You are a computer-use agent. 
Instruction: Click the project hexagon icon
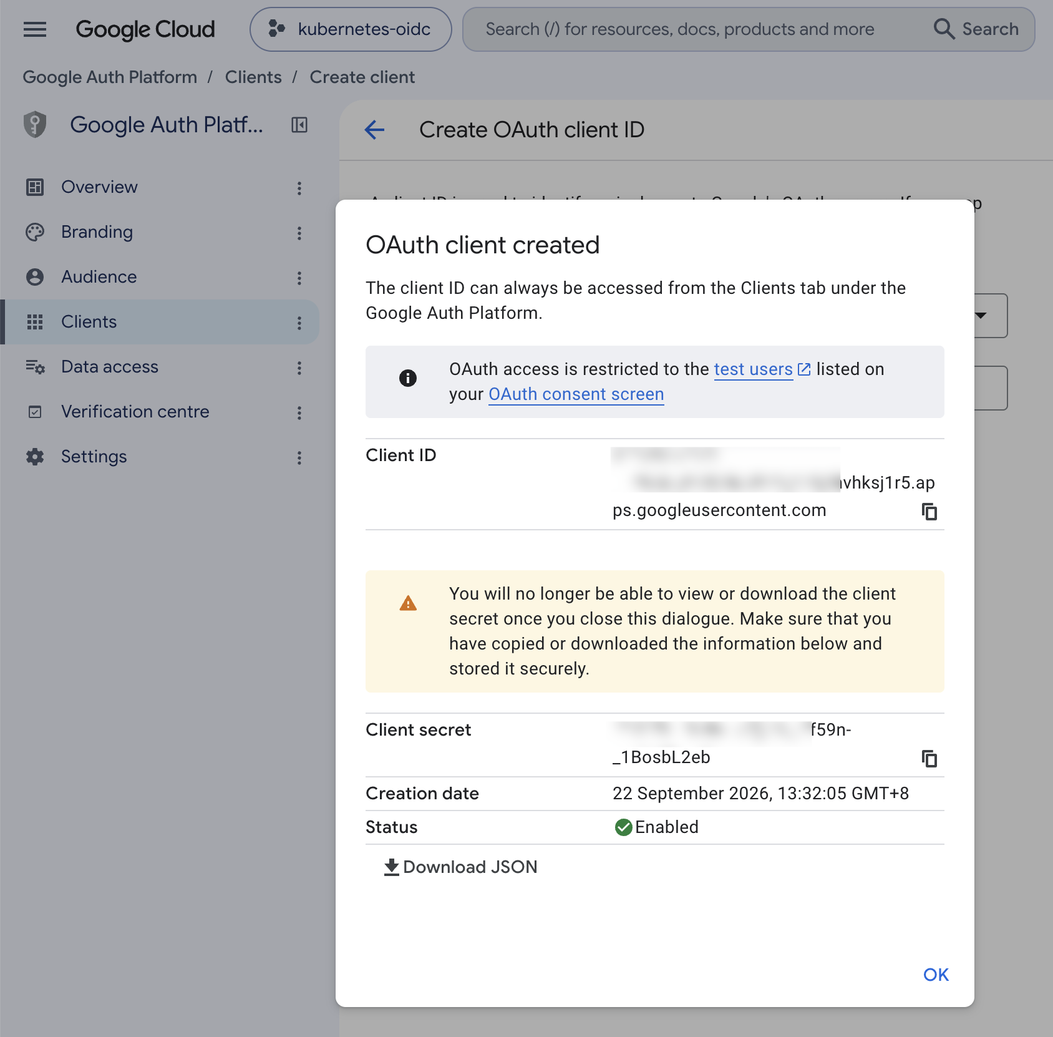pos(276,29)
